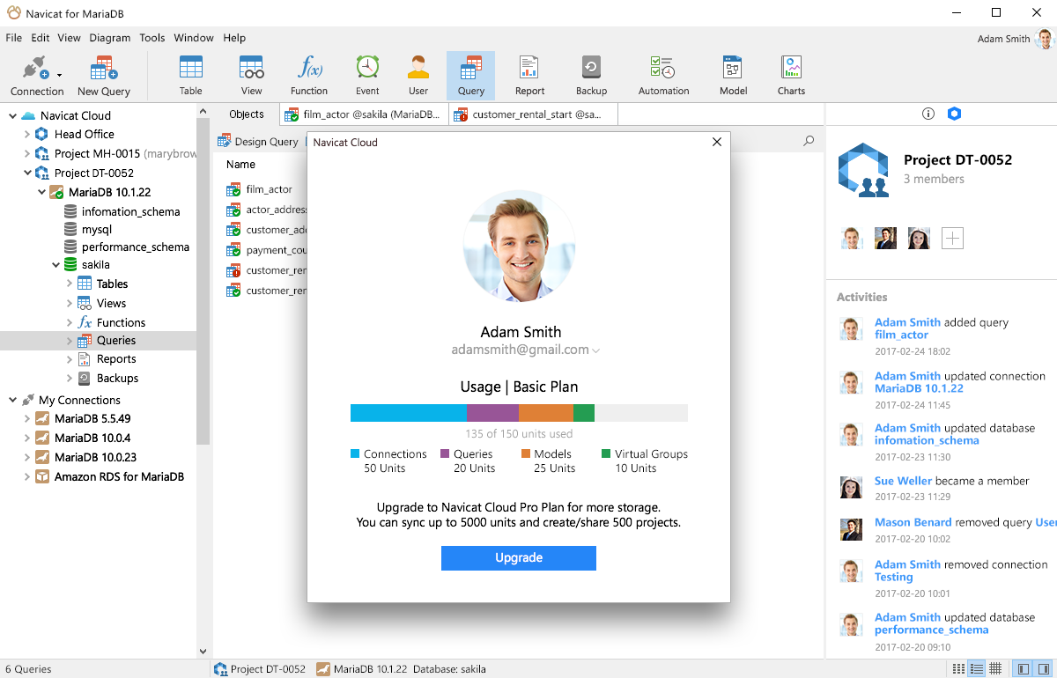The image size is (1057, 678).
Task: Collapse the My Connections group
Action: tap(12, 400)
